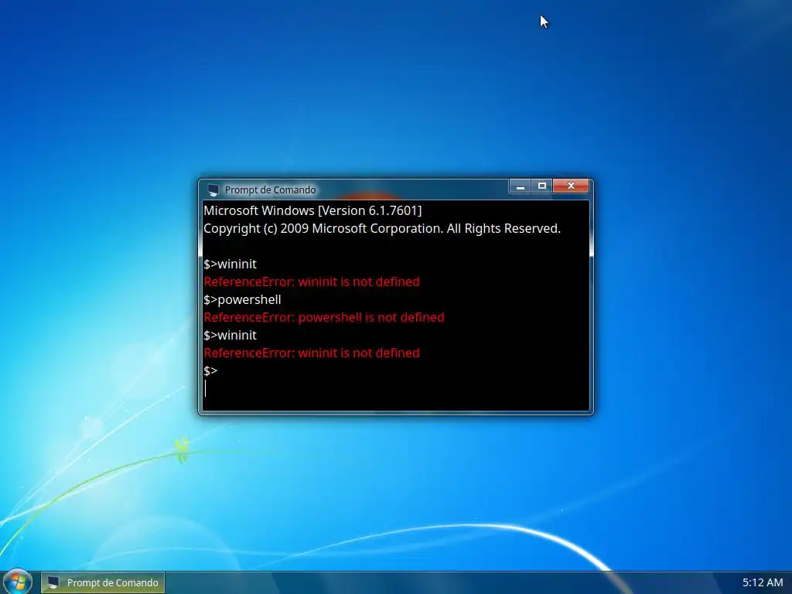Close the Prompt de Comando window
Image resolution: width=792 pixels, height=594 pixels.
click(571, 186)
